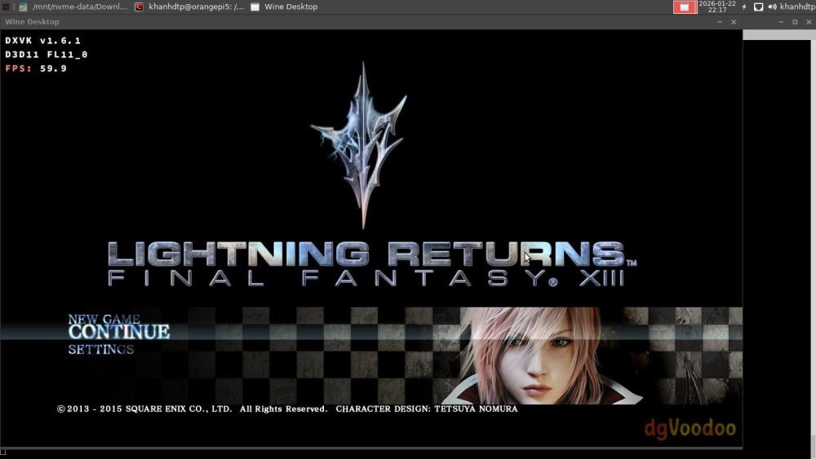This screenshot has width=816, height=459.
Task: Open SETTINGS from the title menu
Action: [100, 350]
